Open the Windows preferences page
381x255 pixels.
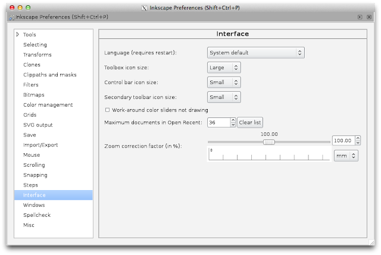click(34, 205)
